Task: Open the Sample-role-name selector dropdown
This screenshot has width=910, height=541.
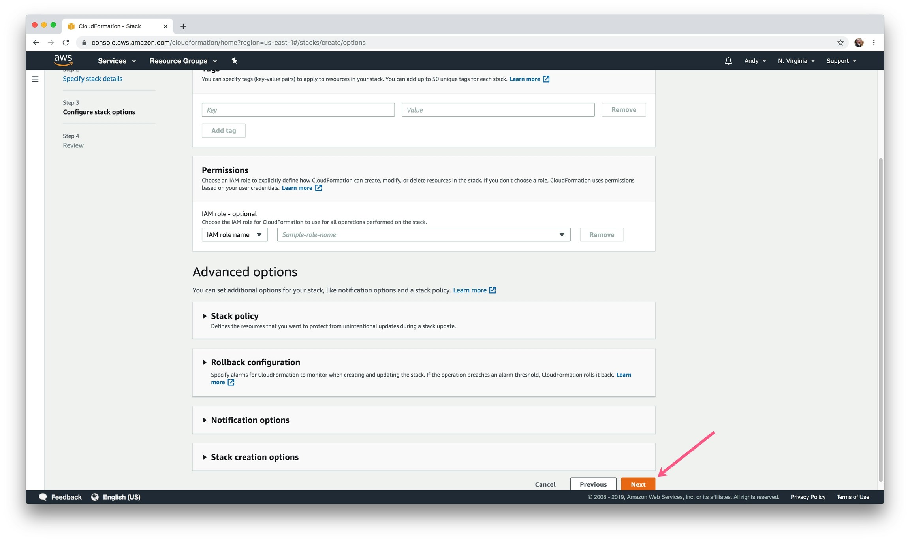Action: (x=424, y=234)
